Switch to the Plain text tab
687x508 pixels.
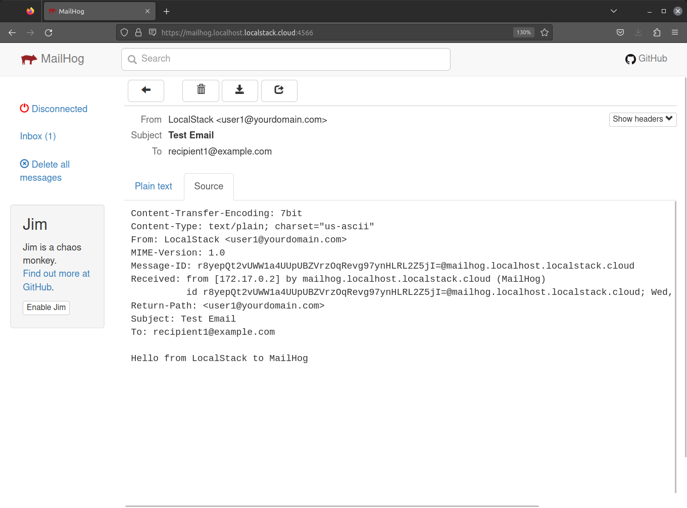(x=154, y=186)
